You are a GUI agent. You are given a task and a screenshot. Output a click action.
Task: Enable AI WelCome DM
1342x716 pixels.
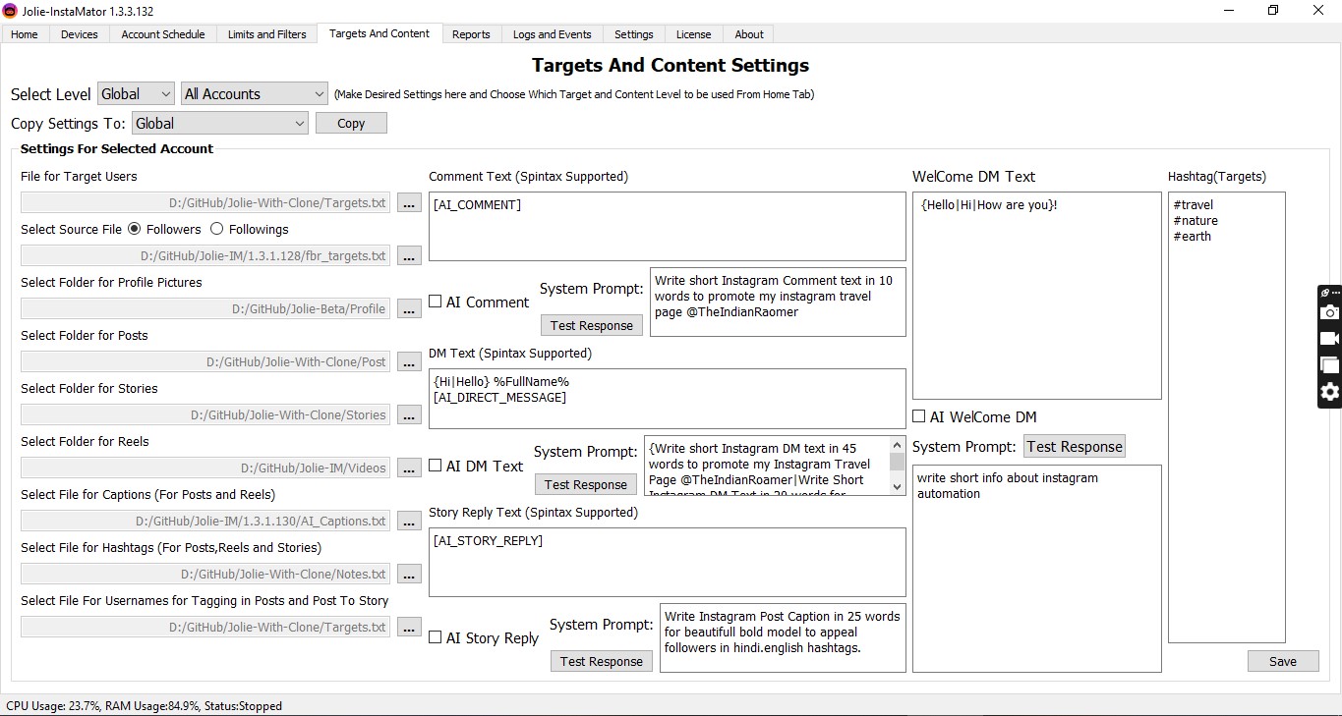coord(919,415)
